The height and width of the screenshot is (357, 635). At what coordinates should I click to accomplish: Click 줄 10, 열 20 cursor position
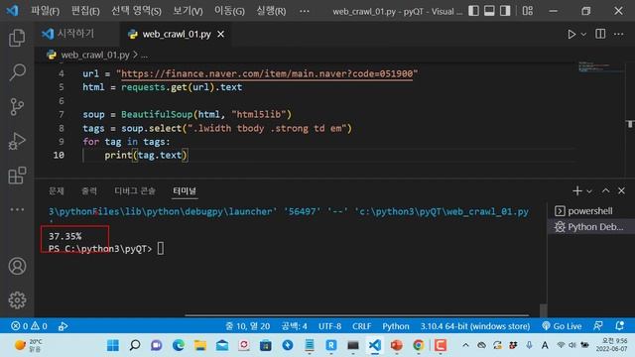click(247, 326)
